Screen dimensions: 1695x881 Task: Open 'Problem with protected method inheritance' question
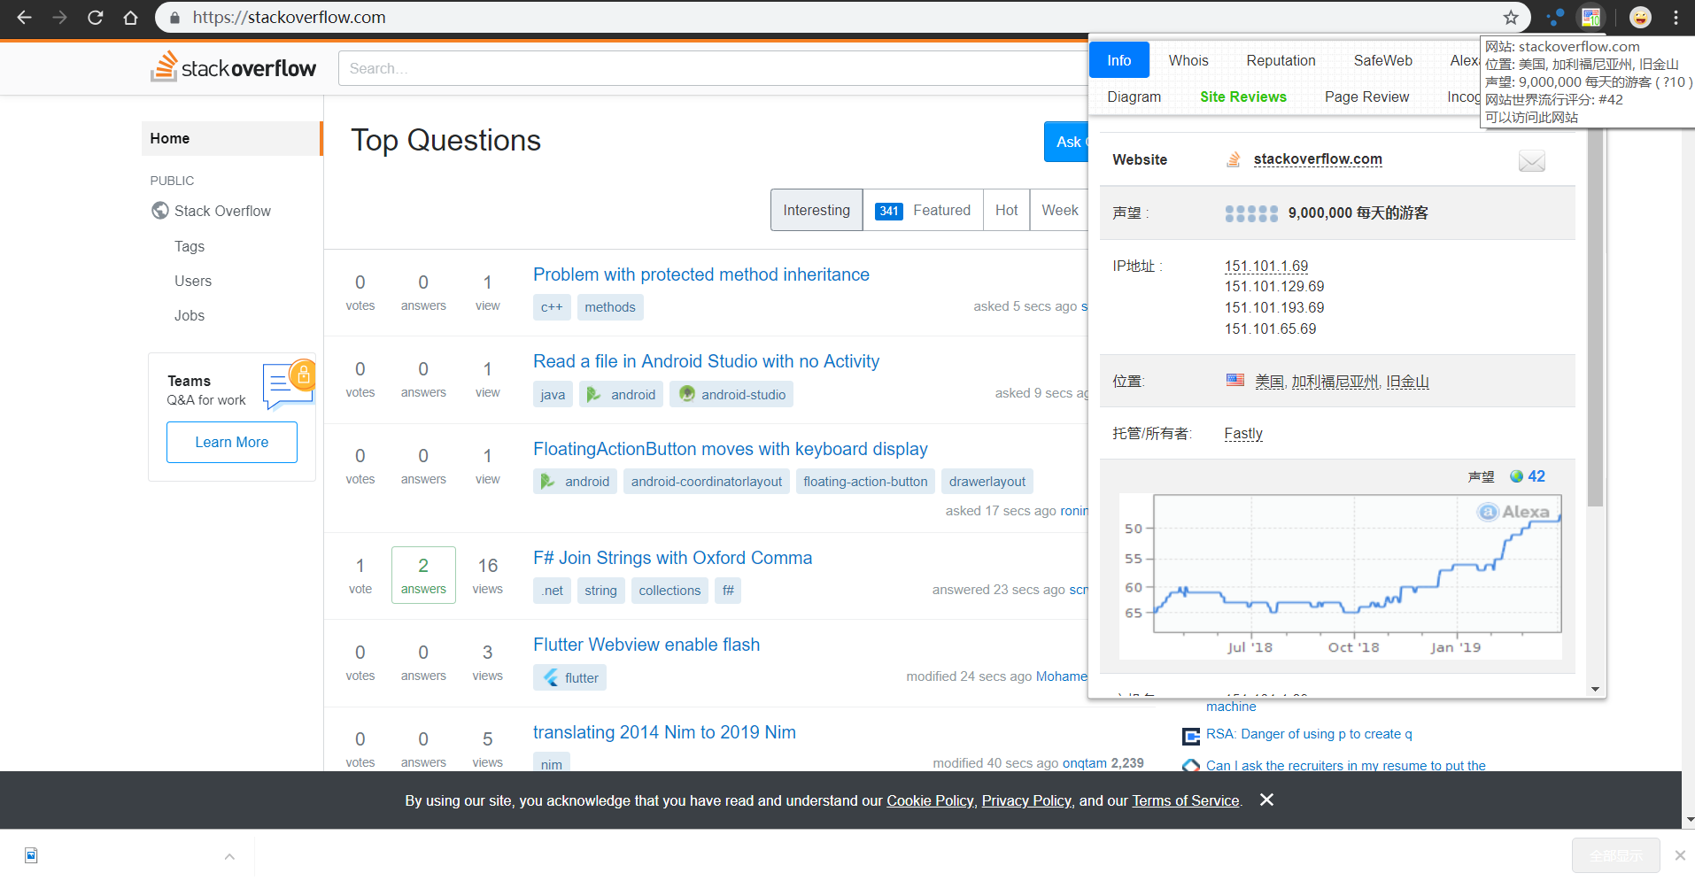pos(701,274)
